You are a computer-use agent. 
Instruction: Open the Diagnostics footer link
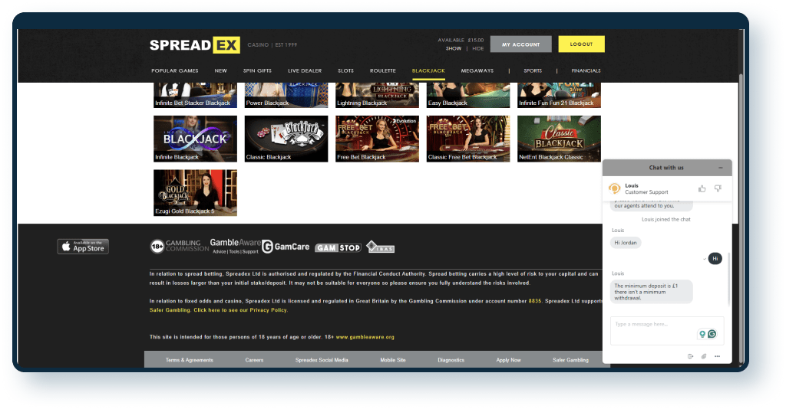tap(451, 360)
